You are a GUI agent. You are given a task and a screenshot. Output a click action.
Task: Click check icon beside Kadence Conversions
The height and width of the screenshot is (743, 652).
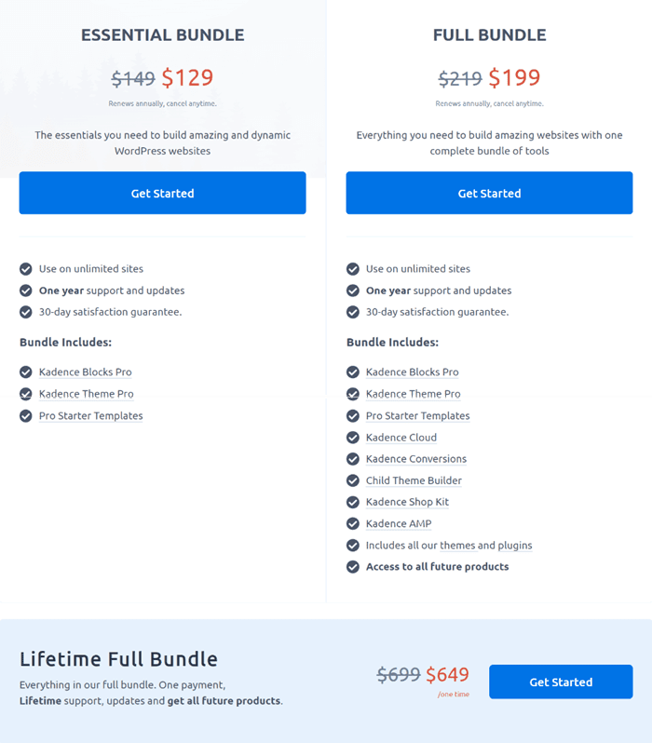[x=353, y=459]
